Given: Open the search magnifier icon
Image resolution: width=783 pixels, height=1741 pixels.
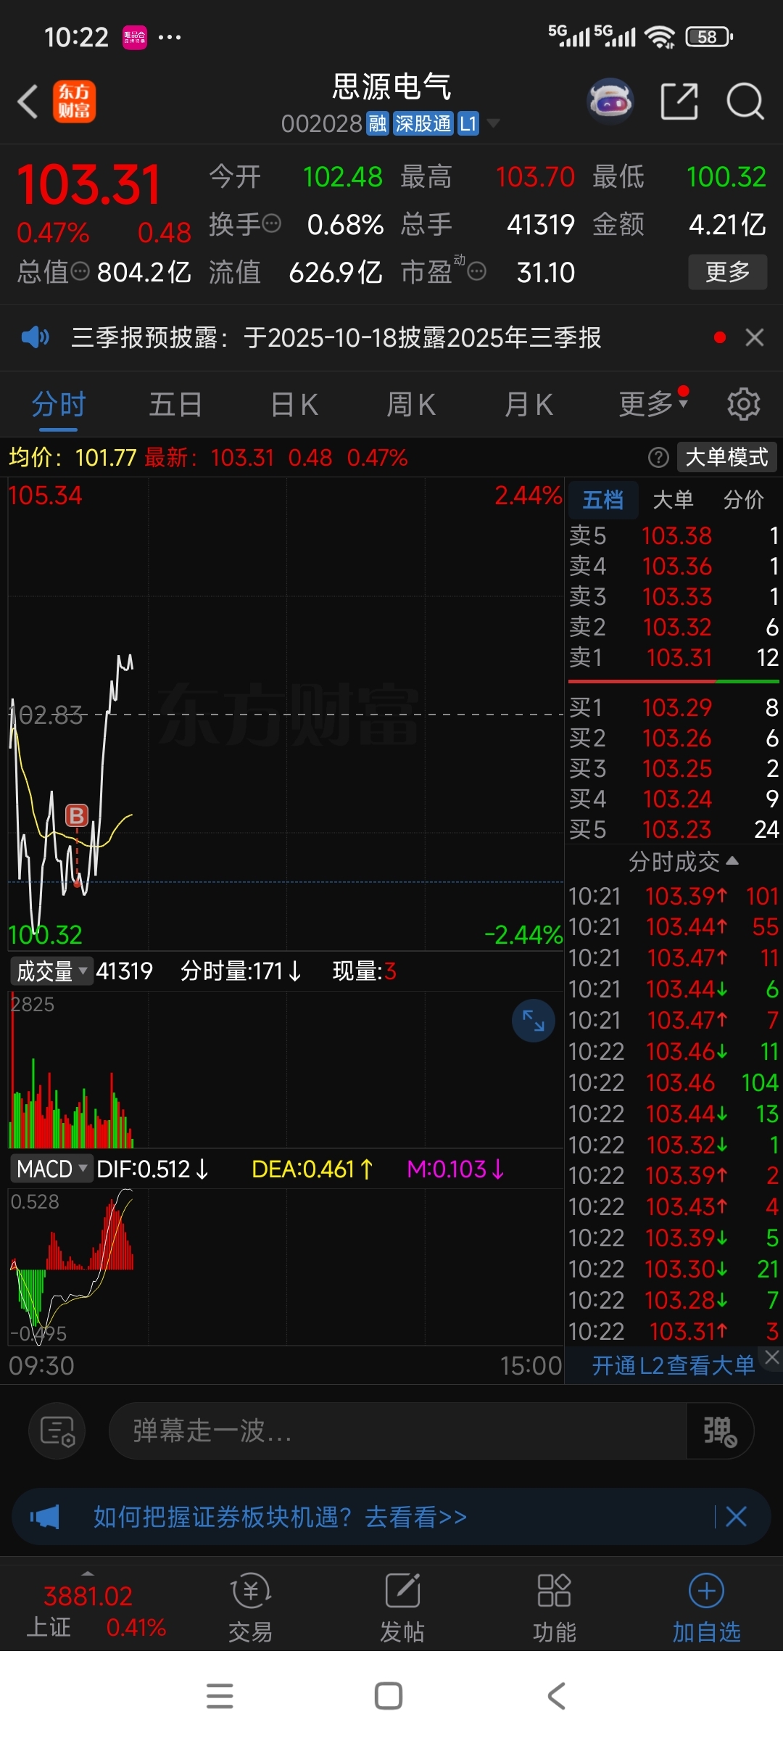Looking at the screenshot, I should (x=745, y=101).
